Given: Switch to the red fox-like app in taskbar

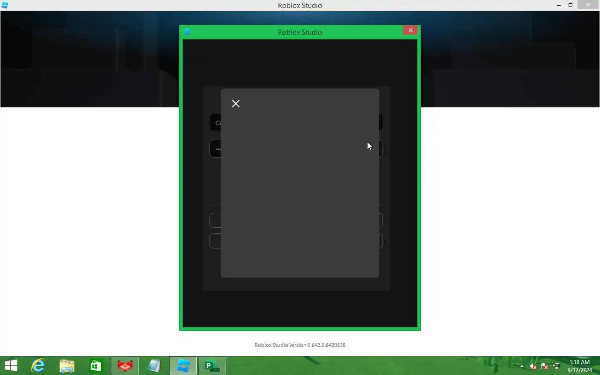Looking at the screenshot, I should pos(125,366).
